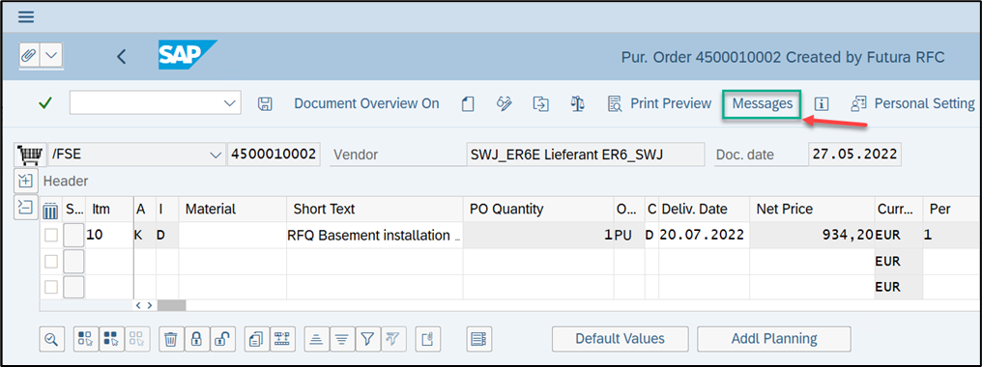Click the magnifier item details icon
Screen dimensions: 982x367
pos(51,339)
